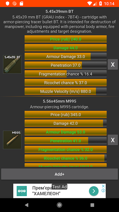Tap the Muzzle Velocity (m/s) 880.0 bar

tap(66, 91)
